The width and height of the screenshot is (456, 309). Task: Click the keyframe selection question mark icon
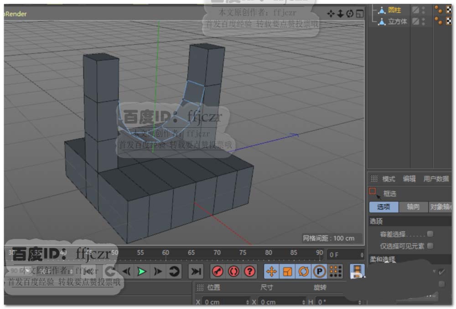click(x=249, y=272)
